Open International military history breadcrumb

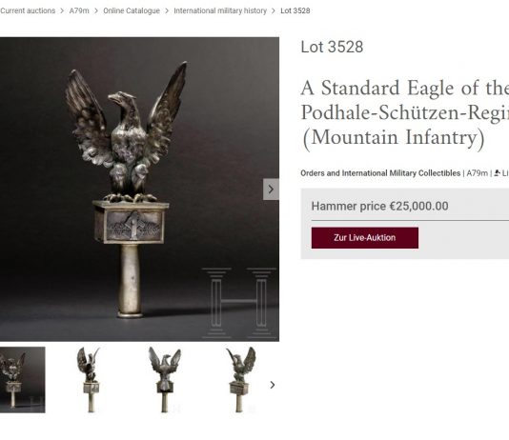click(220, 10)
